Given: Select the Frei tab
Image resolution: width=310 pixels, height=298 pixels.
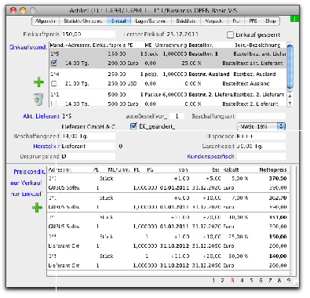Looking at the screenshot, I should 236,21.
